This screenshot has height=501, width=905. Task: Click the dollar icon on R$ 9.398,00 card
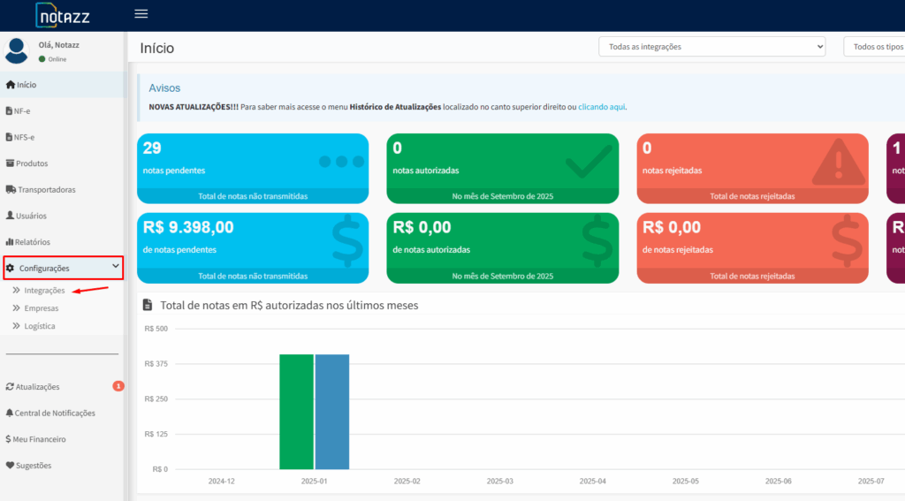[x=347, y=240]
